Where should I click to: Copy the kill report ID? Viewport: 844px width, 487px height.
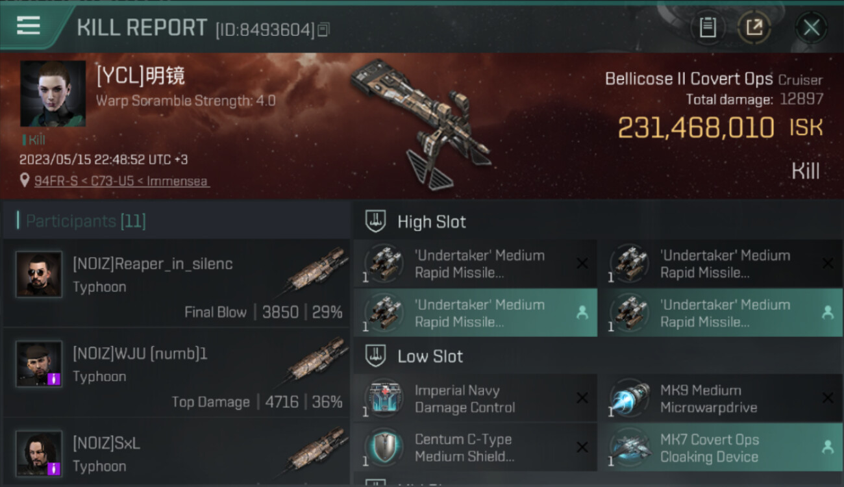[x=323, y=29]
